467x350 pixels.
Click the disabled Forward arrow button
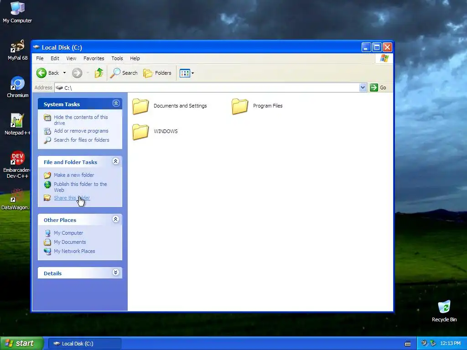[x=77, y=73]
